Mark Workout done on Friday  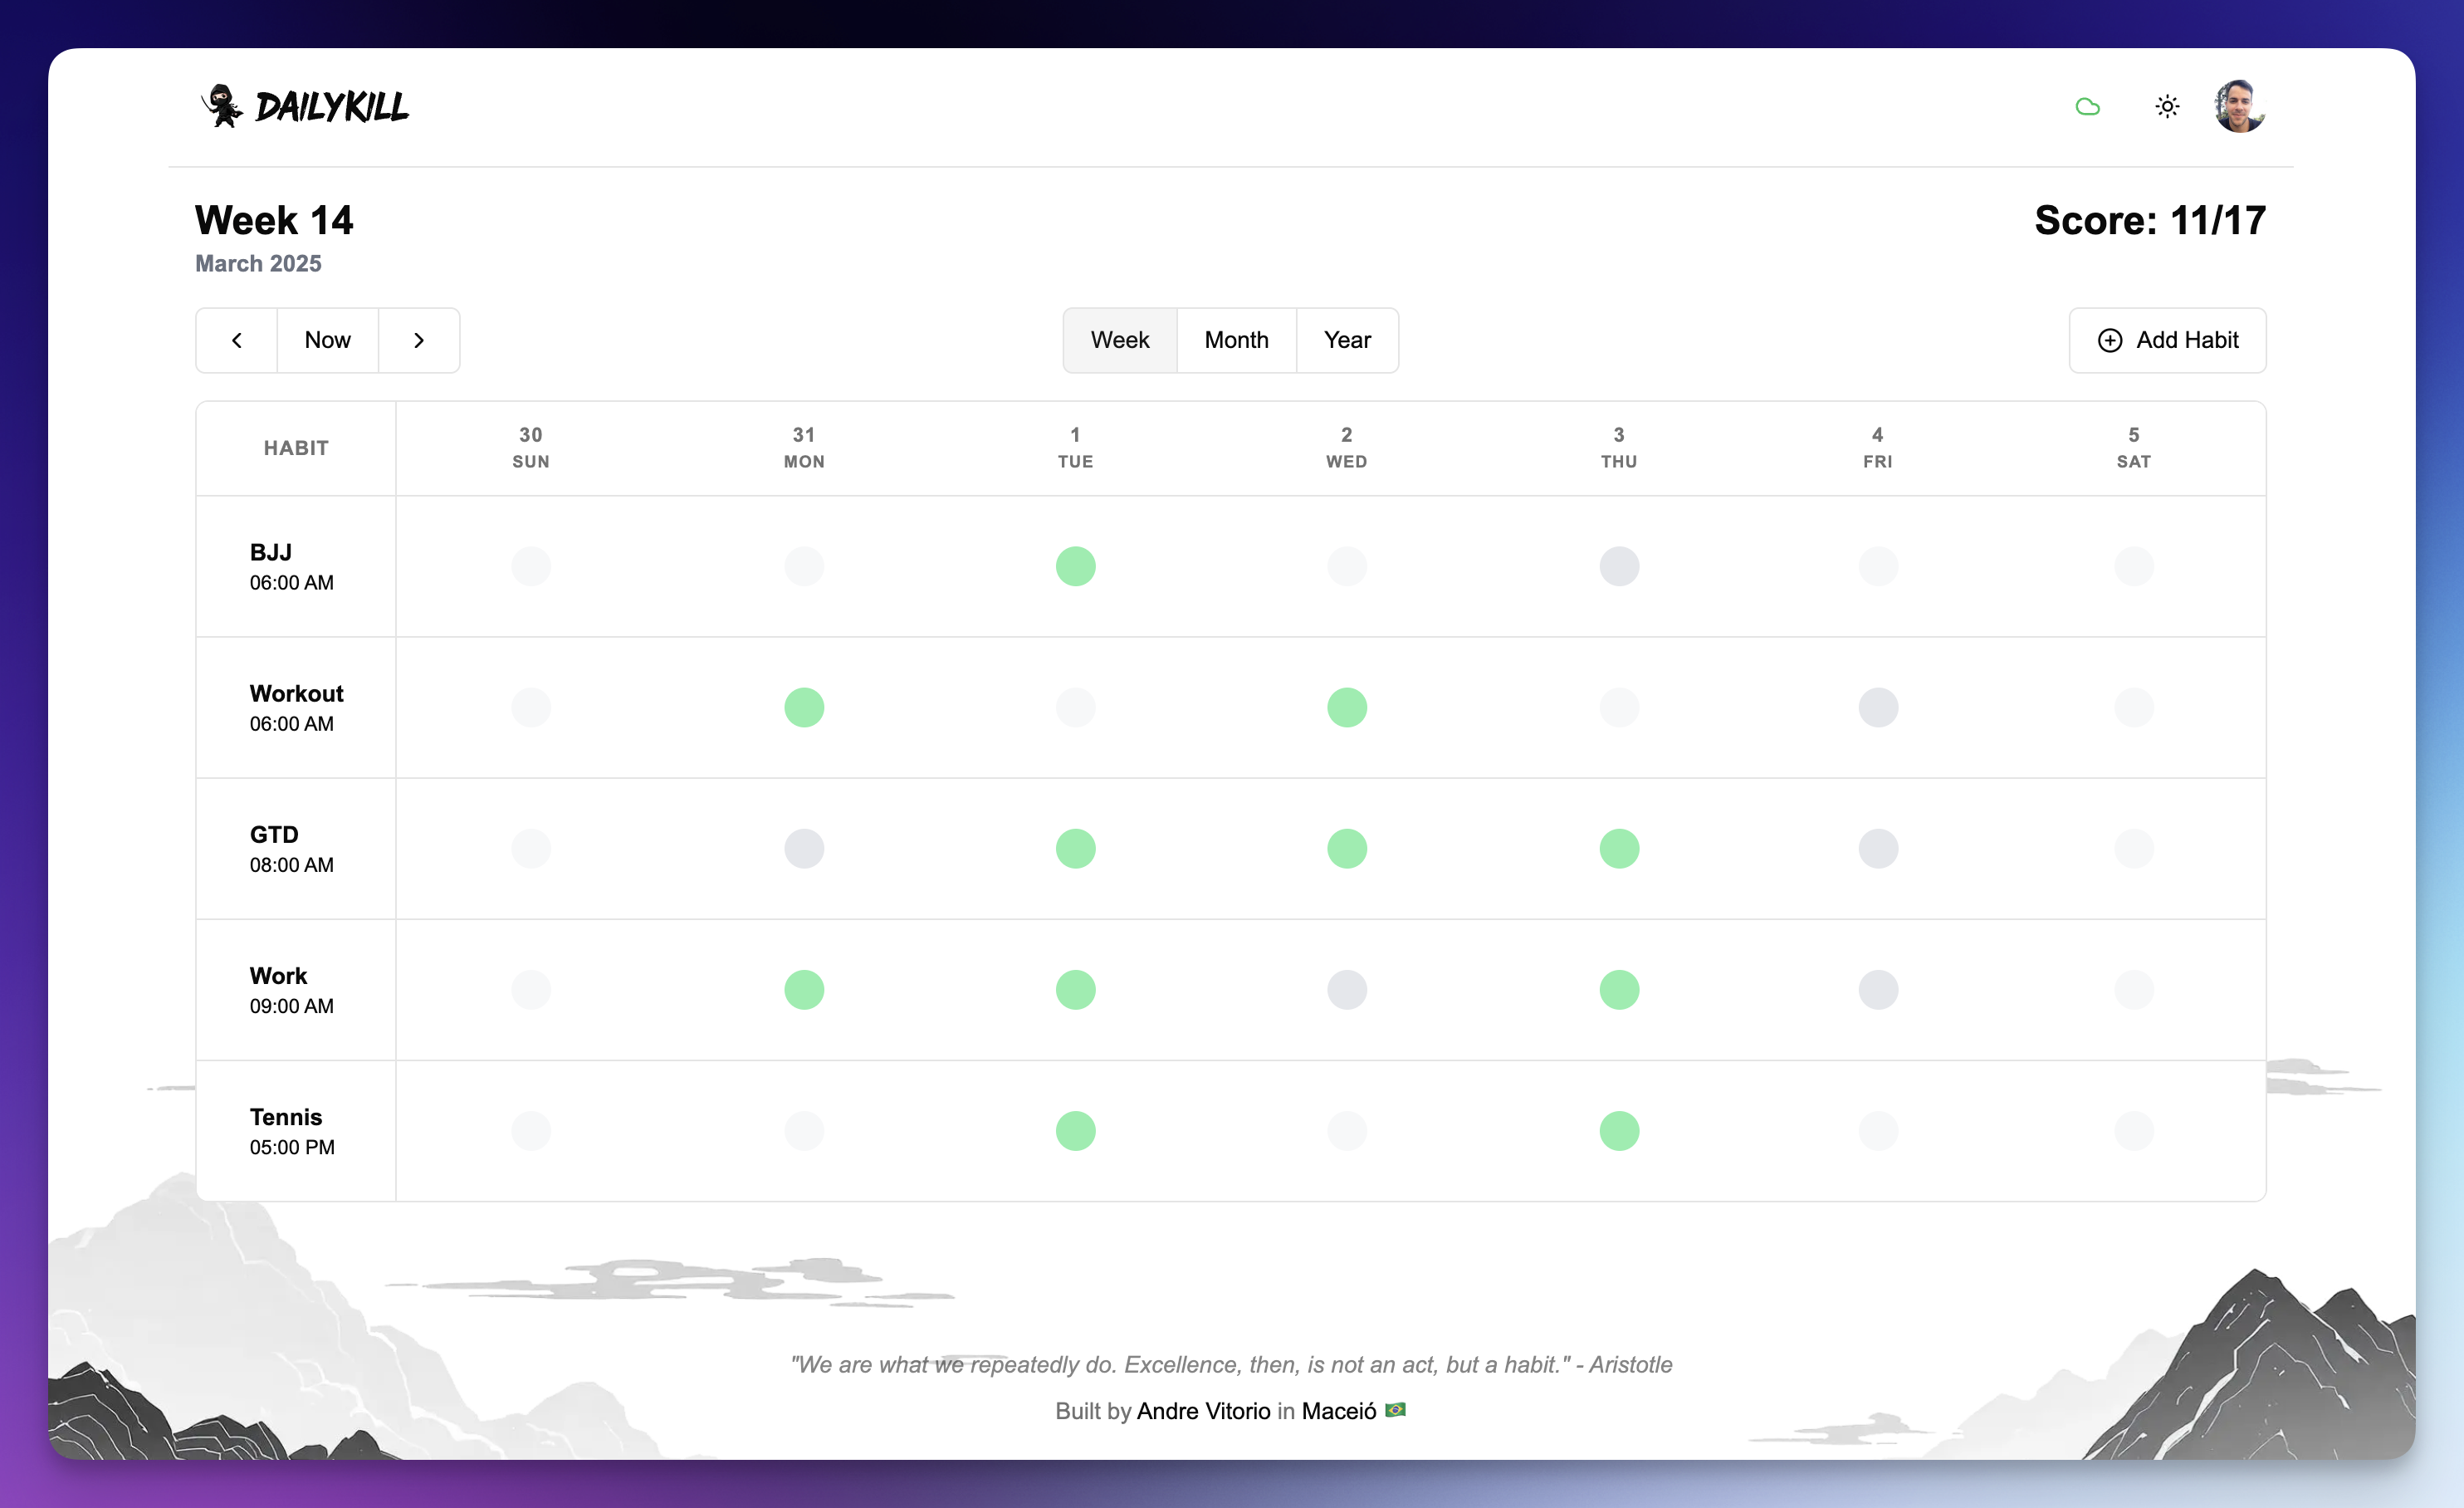pyautogui.click(x=1877, y=708)
